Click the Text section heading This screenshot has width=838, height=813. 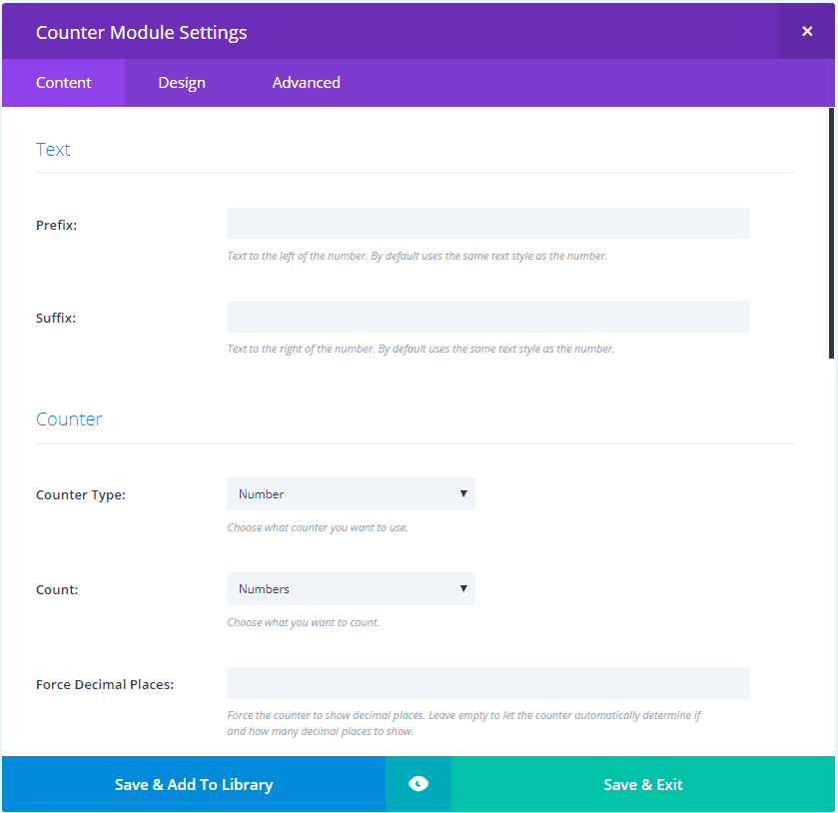[54, 150]
